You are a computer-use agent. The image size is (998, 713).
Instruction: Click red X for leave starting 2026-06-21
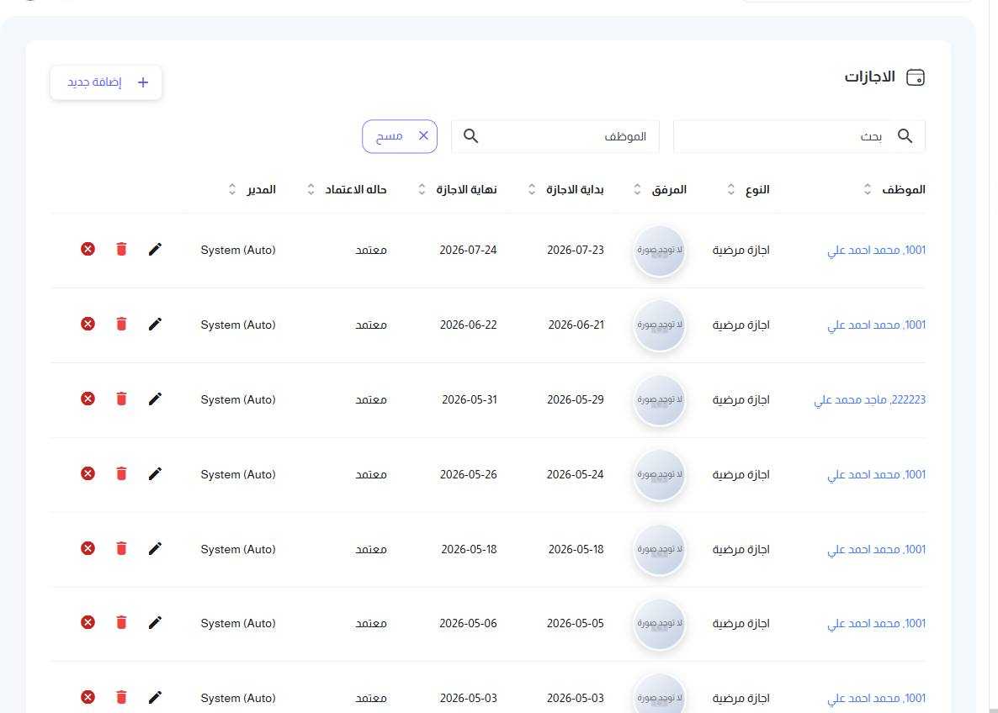coord(88,325)
